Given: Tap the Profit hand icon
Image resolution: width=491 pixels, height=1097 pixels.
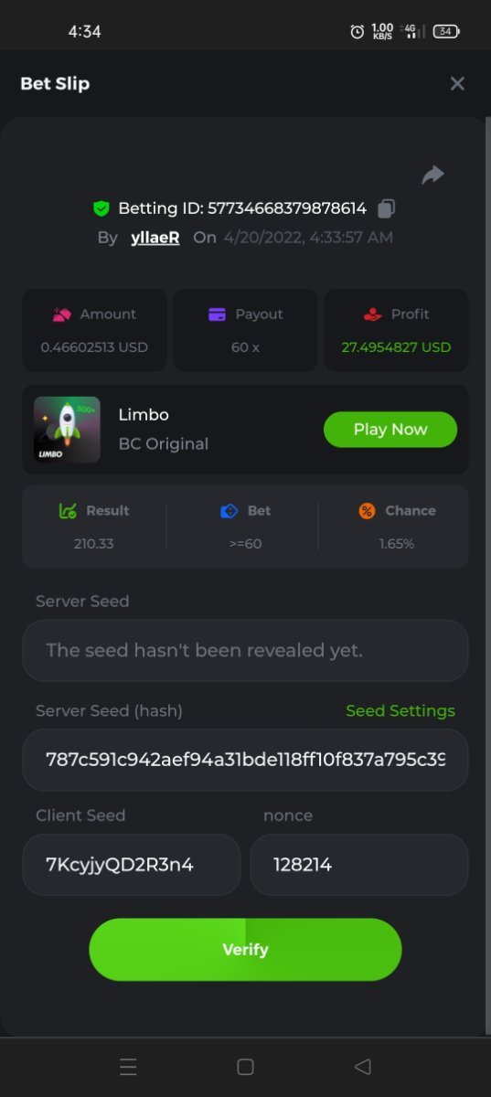Looking at the screenshot, I should pyautogui.click(x=372, y=314).
